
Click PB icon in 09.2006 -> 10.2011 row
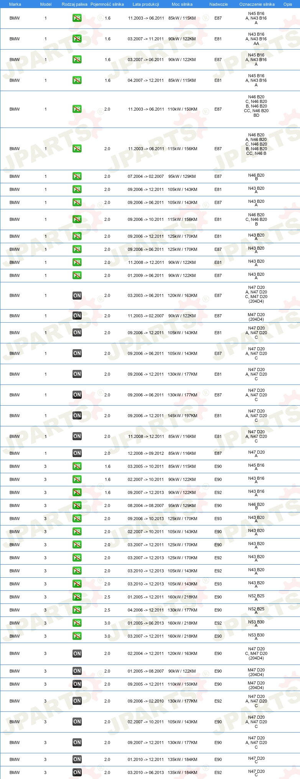coord(77,219)
